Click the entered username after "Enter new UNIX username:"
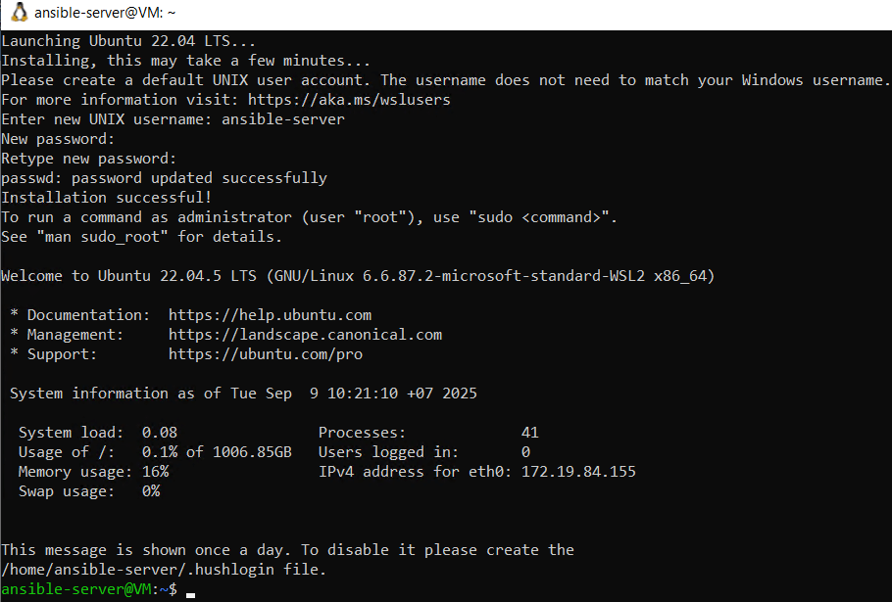Screen dimensions: 892x602 pos(283,119)
